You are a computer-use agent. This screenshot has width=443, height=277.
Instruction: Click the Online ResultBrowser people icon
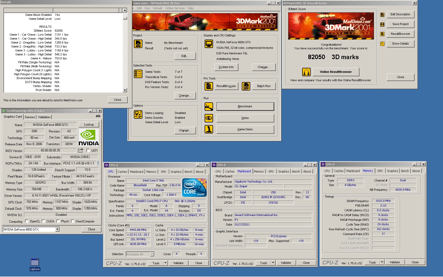pyautogui.click(x=306, y=72)
